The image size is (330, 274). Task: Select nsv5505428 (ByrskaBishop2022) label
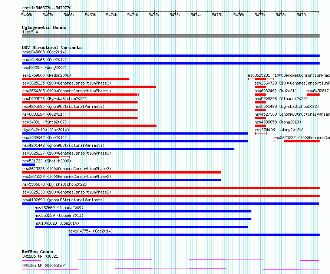click(287, 106)
